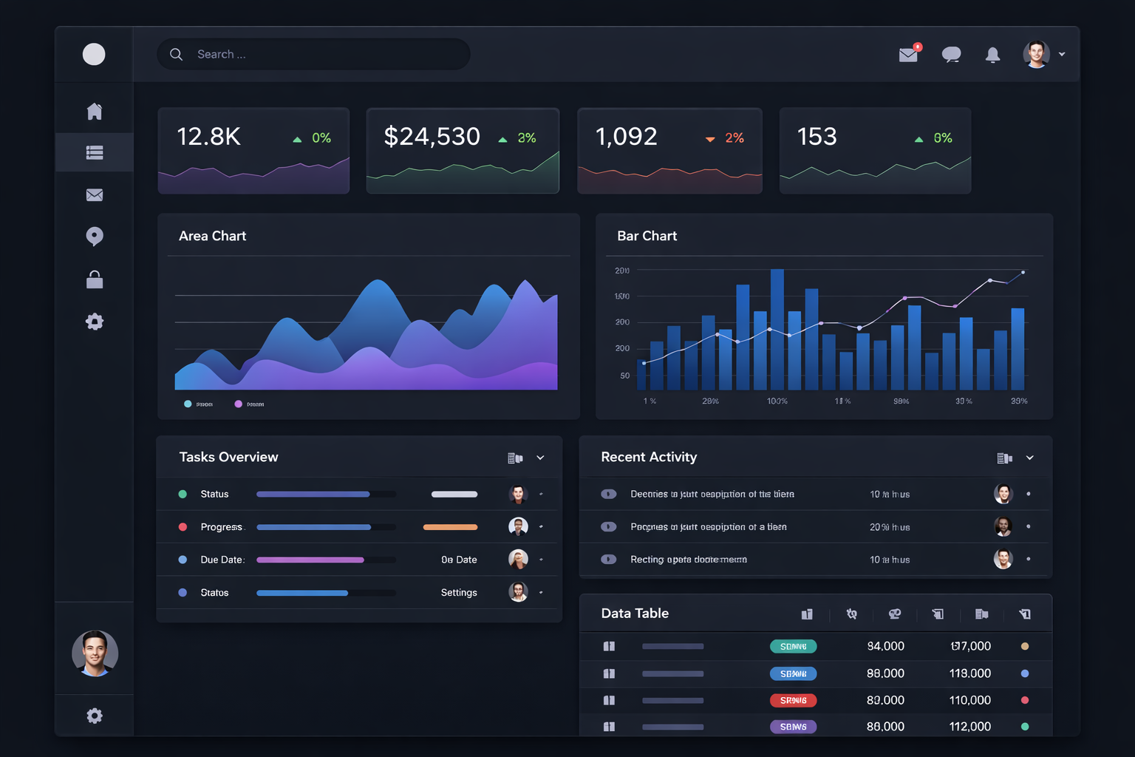Viewport: 1135px width, 757px height.
Task: Click the location pin icon in the sidebar
Action: pyautogui.click(x=94, y=237)
